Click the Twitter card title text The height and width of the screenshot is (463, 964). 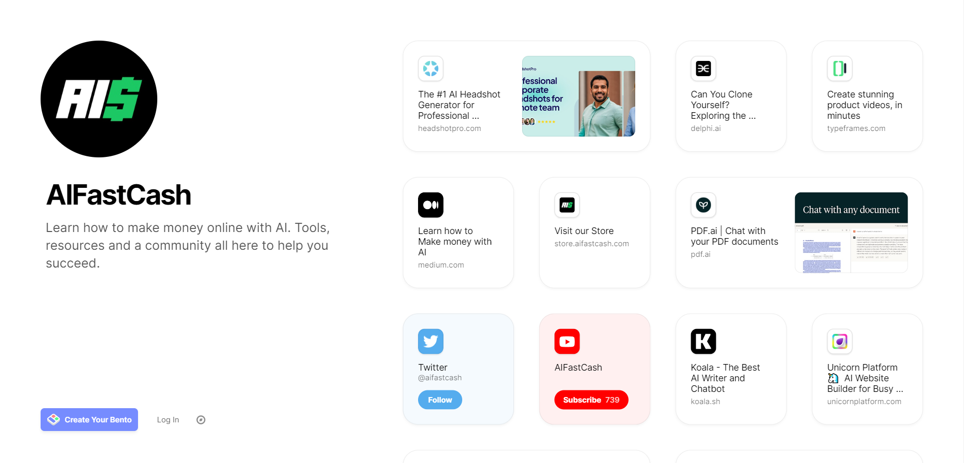(x=433, y=368)
